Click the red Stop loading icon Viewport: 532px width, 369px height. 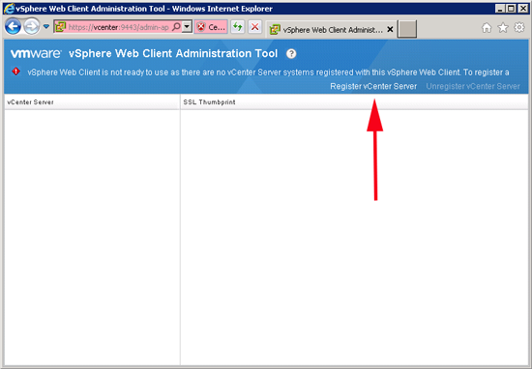(x=254, y=27)
